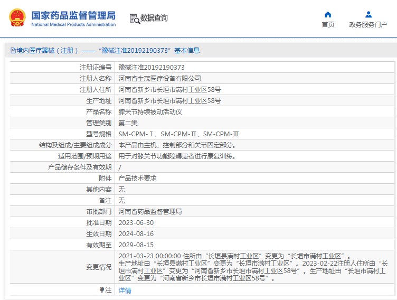Click the 生产地址 address value
The height and width of the screenshot is (300, 397).
point(169,101)
